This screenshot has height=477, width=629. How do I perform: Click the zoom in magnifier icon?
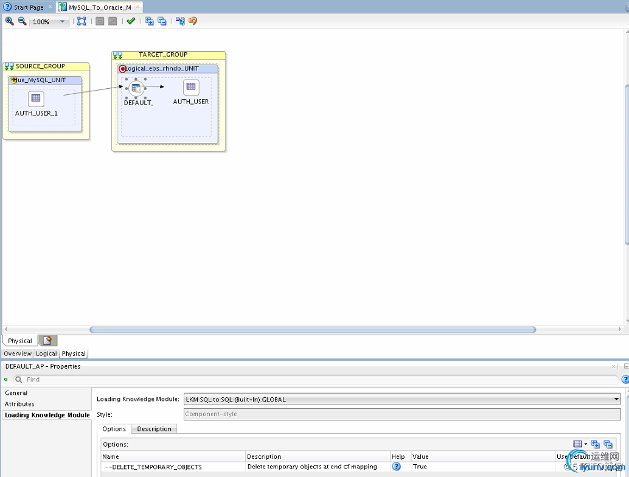click(10, 21)
